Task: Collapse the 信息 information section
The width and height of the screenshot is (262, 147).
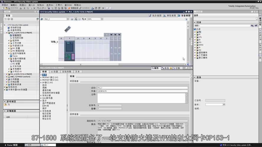Action: (x=195, y=77)
